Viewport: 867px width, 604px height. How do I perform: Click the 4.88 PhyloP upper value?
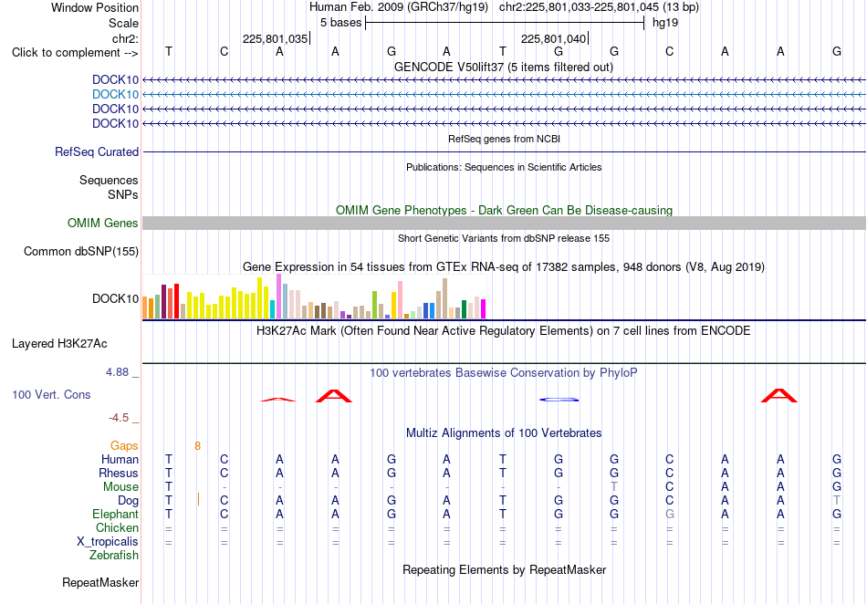click(x=117, y=372)
